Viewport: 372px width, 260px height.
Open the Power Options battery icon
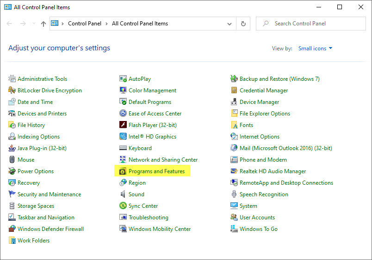[x=12, y=171]
